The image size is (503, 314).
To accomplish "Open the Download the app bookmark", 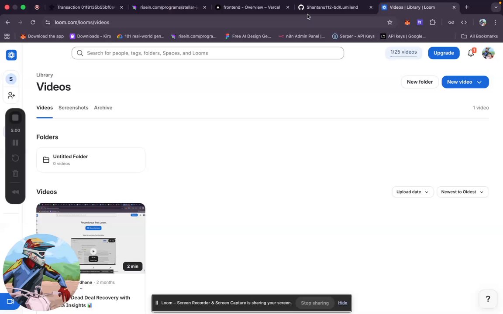I will pyautogui.click(x=42, y=36).
